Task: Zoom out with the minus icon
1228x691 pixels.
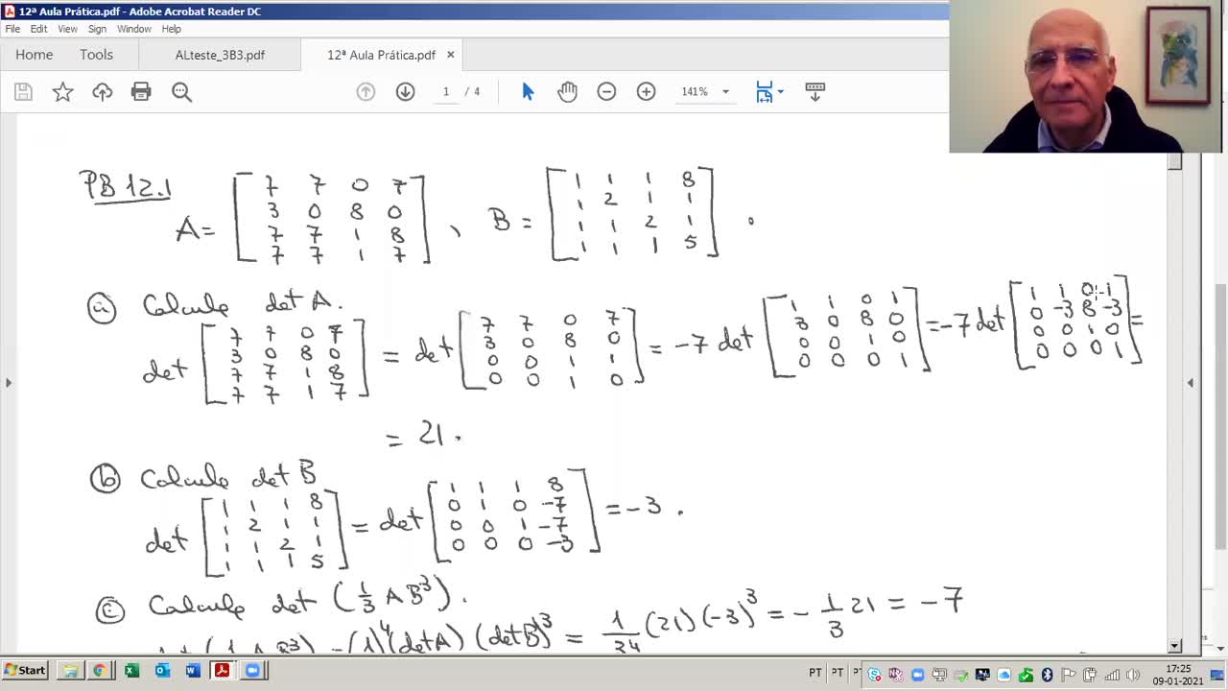Action: point(606,92)
